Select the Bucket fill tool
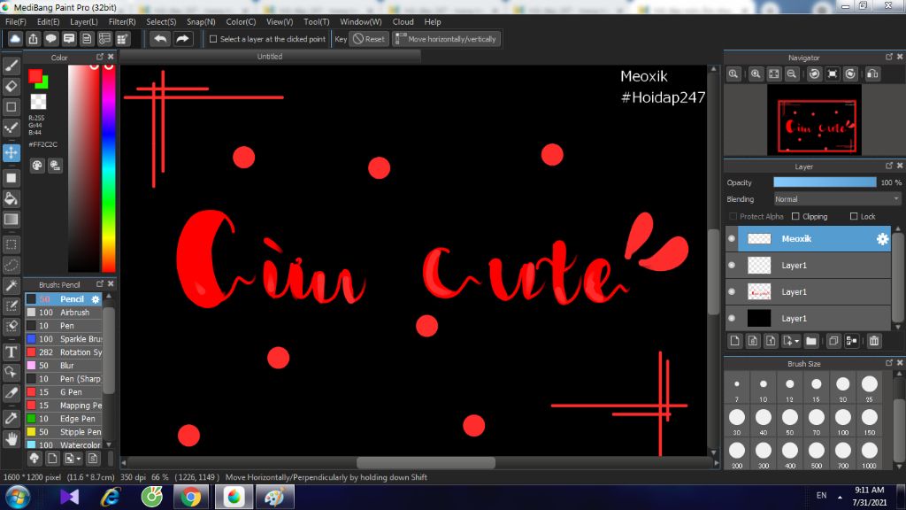The width and height of the screenshot is (906, 510). point(11,199)
